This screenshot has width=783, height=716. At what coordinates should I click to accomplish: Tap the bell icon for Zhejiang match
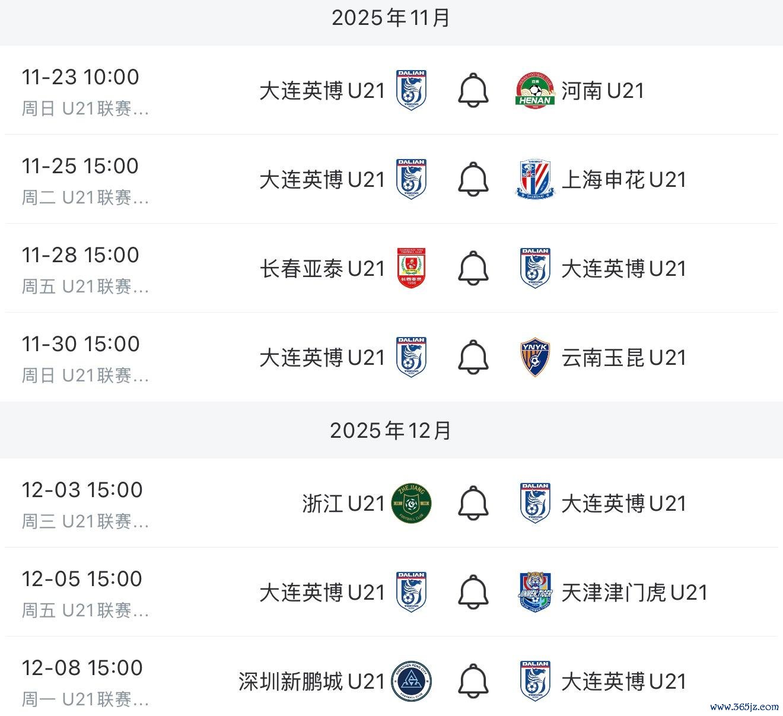473,503
